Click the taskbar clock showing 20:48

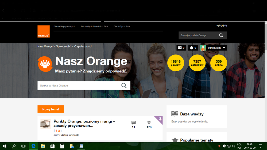click(x=250, y=146)
